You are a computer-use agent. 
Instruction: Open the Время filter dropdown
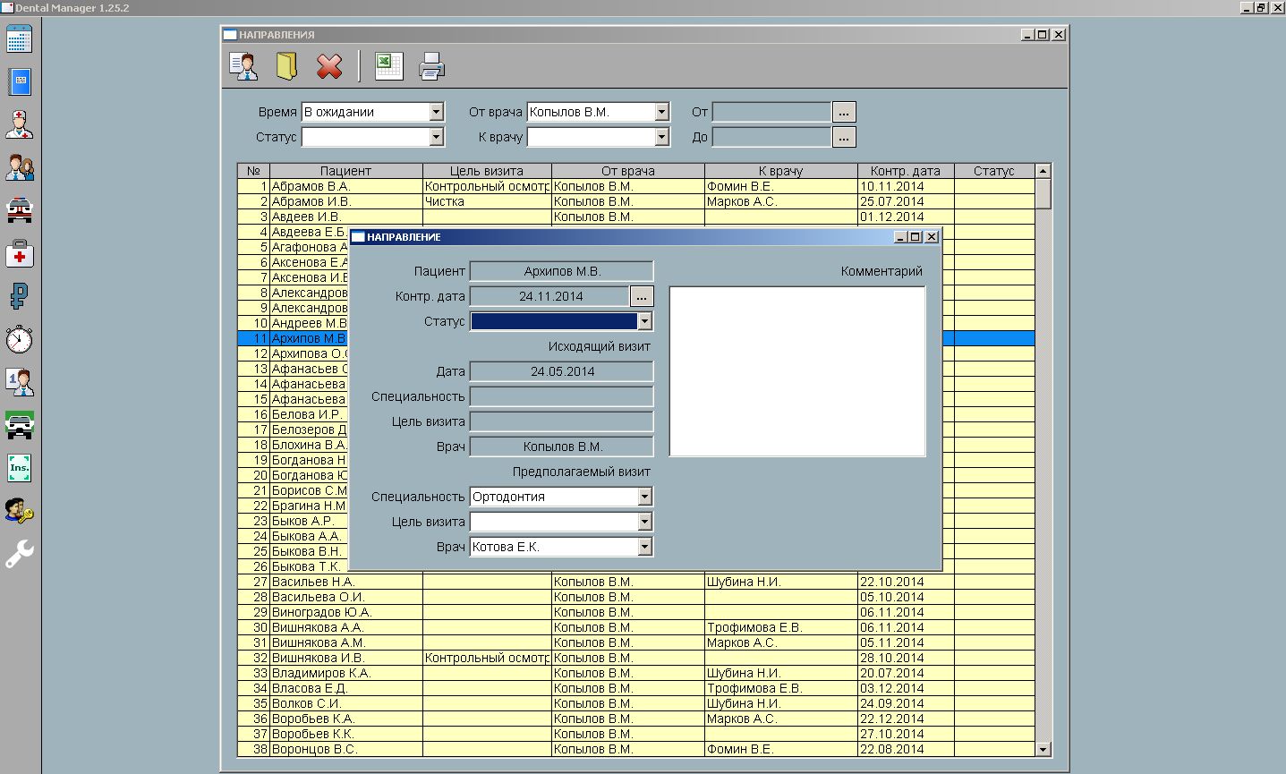tap(436, 112)
